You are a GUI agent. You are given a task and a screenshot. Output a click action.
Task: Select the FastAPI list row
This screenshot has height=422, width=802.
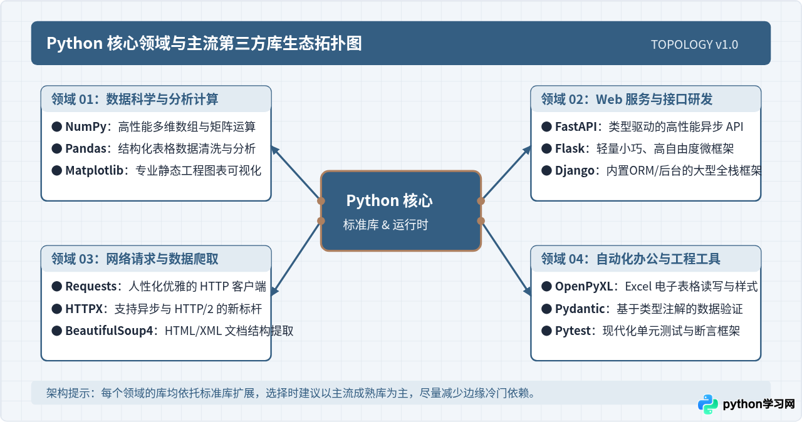(x=643, y=126)
